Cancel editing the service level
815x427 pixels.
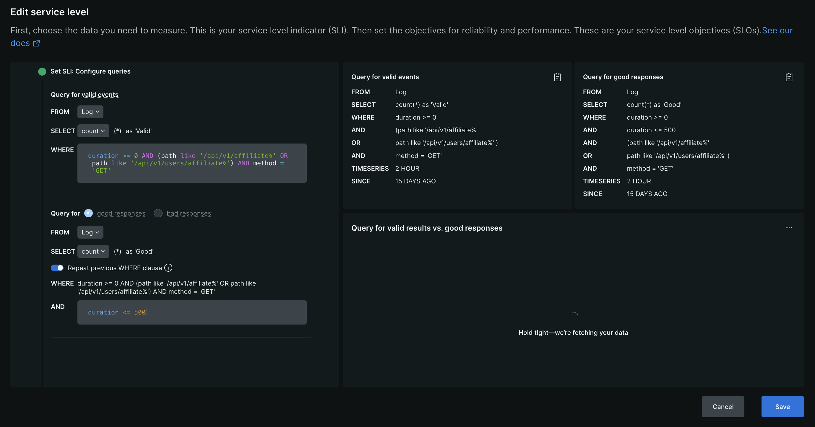[x=723, y=406]
